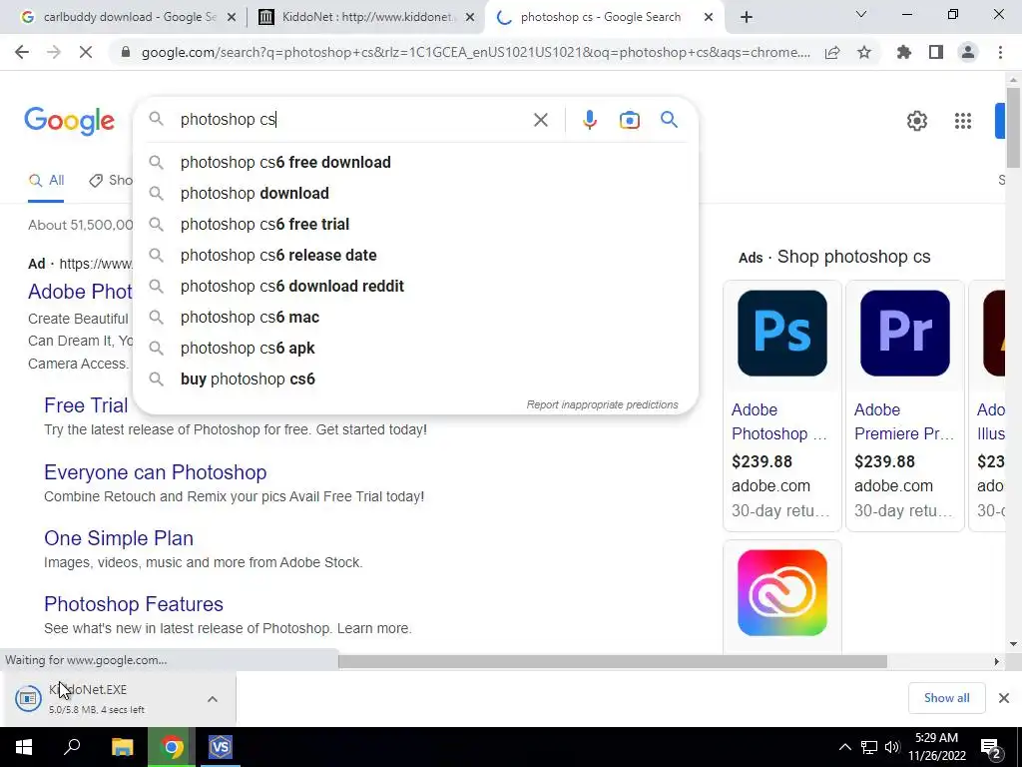Select suggestion photoshop download

(255, 193)
